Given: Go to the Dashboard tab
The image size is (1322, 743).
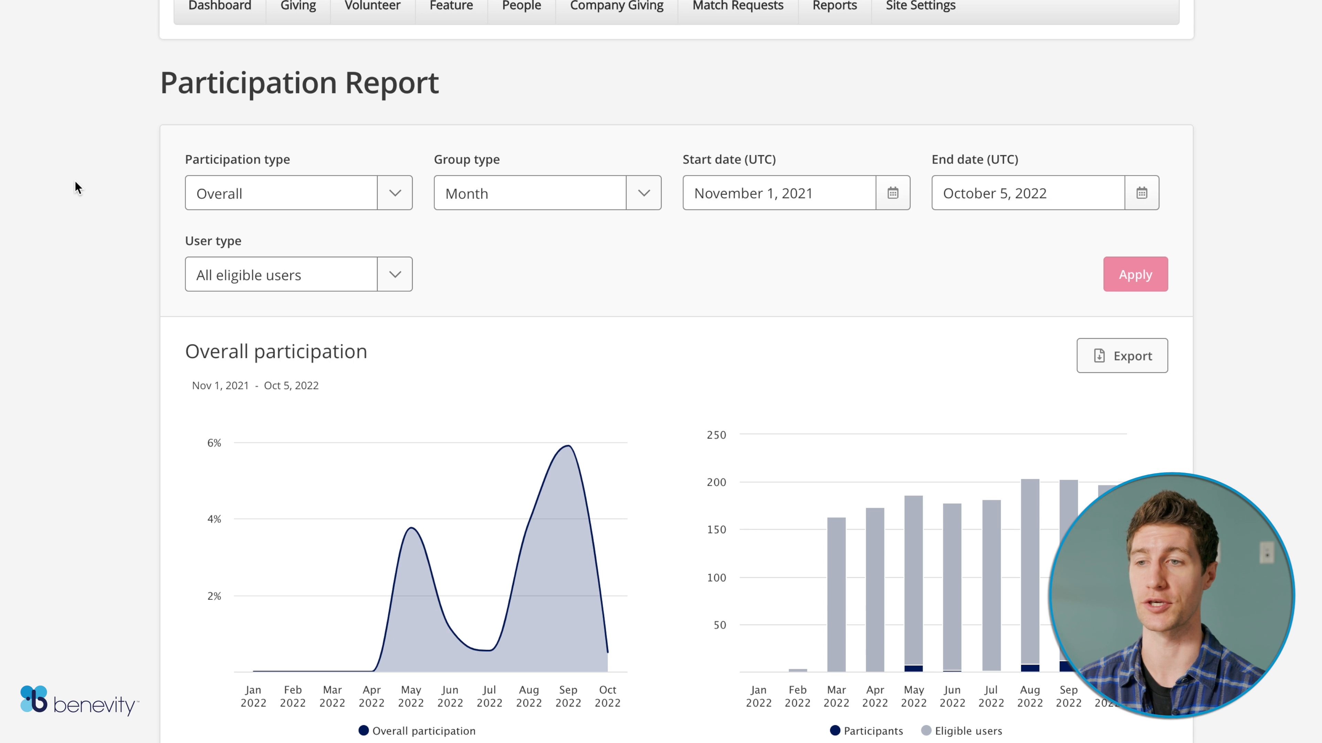Looking at the screenshot, I should [220, 6].
